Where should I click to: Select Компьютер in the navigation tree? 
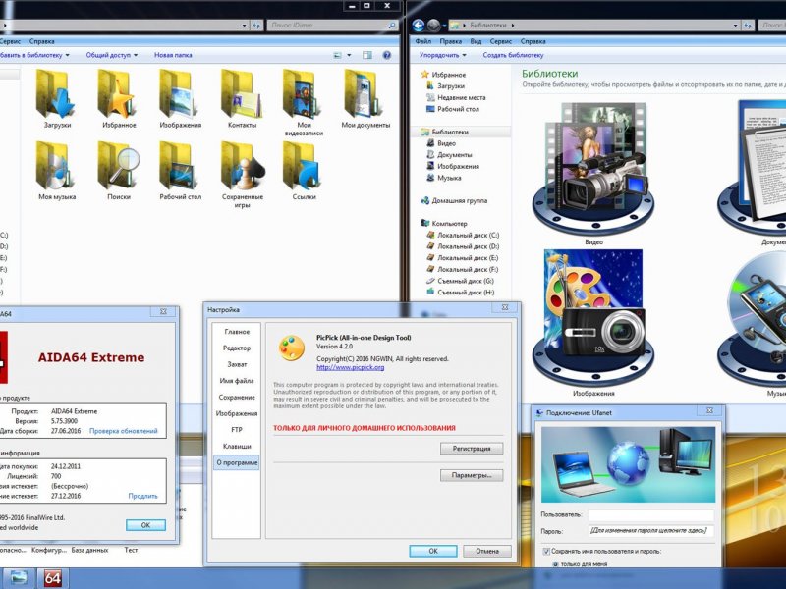[x=444, y=224]
